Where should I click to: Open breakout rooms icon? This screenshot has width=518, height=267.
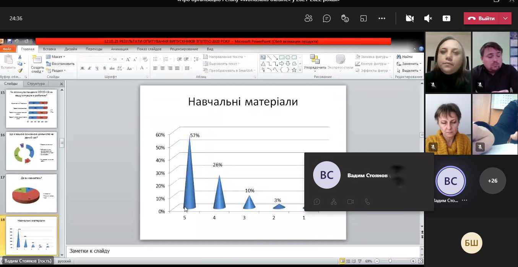(364, 18)
